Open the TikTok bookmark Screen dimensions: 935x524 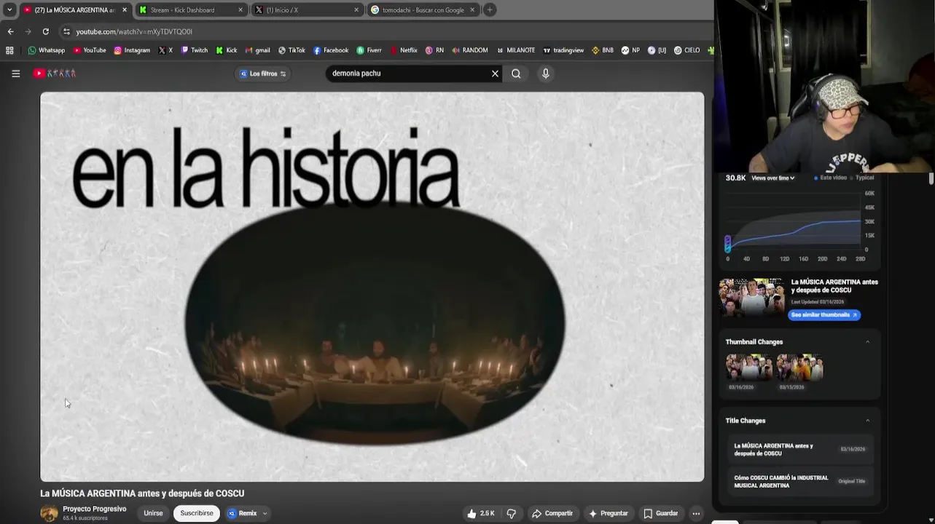pos(292,50)
